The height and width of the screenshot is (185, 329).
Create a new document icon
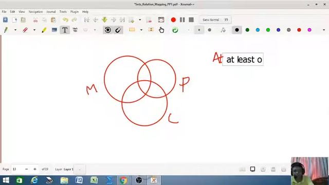coord(14,20)
